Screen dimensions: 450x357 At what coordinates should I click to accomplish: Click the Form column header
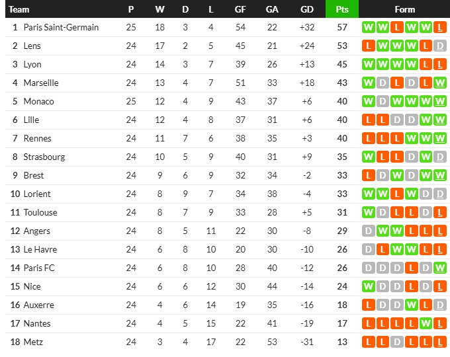pos(404,9)
